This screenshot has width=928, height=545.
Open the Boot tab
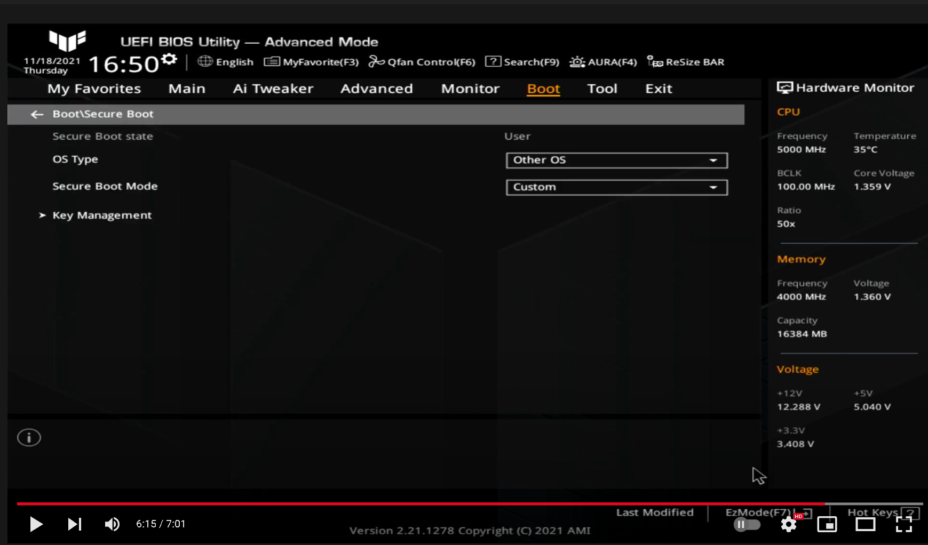[x=543, y=89]
